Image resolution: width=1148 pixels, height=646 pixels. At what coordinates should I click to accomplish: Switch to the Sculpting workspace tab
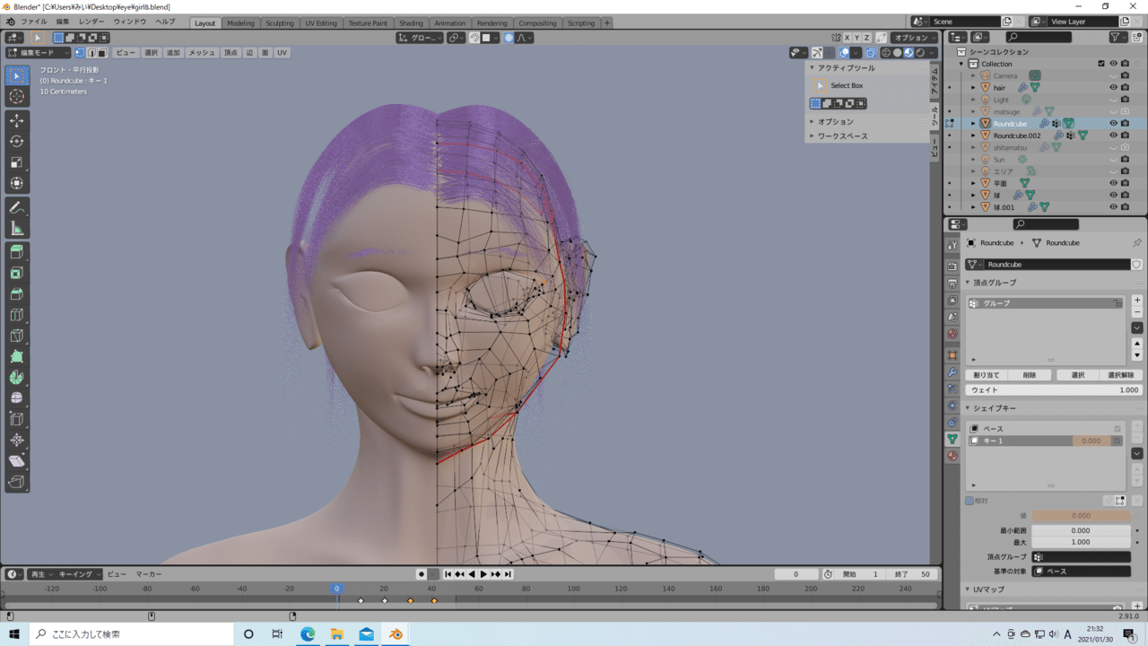(x=281, y=23)
